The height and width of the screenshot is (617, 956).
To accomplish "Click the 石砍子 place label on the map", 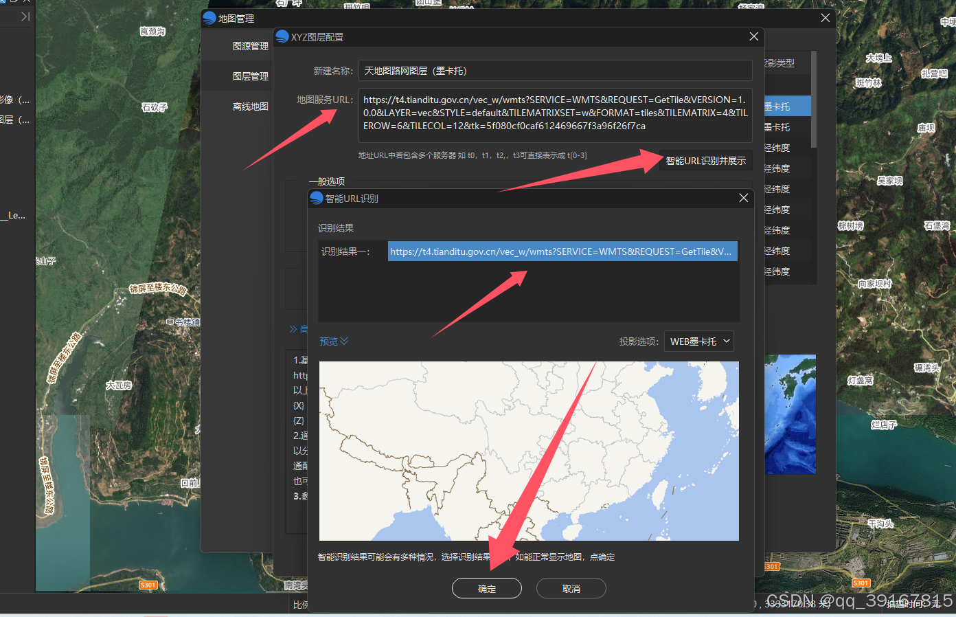I will [x=155, y=106].
